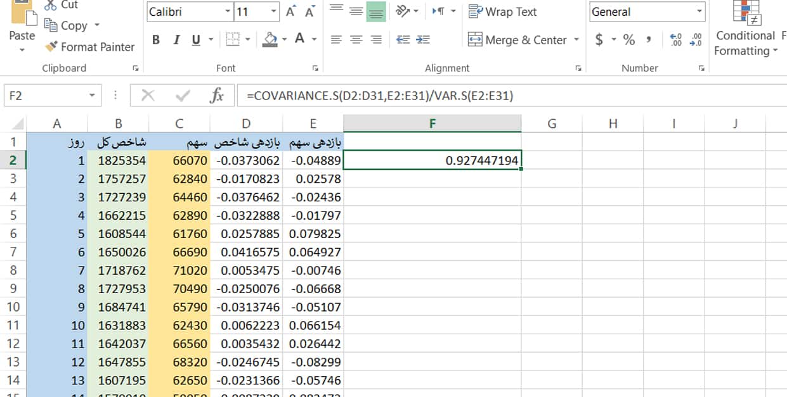Open the Fill Color bucket swatch
Image resolution: width=787 pixels, height=397 pixels.
271,40
